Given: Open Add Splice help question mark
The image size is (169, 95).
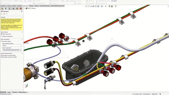Looking at the screenshot, I should click(22, 11).
